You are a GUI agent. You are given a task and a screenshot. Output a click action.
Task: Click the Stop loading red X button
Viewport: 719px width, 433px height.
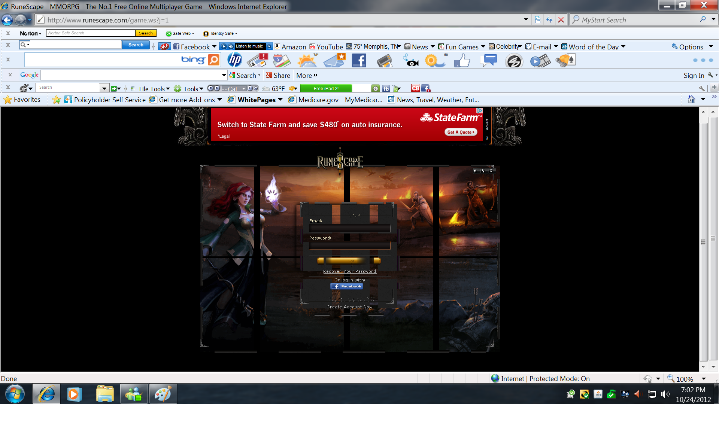tap(561, 20)
